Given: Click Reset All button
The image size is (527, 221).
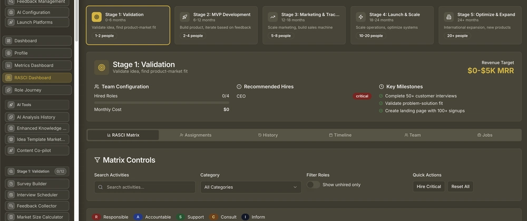Looking at the screenshot, I should click(x=461, y=186).
